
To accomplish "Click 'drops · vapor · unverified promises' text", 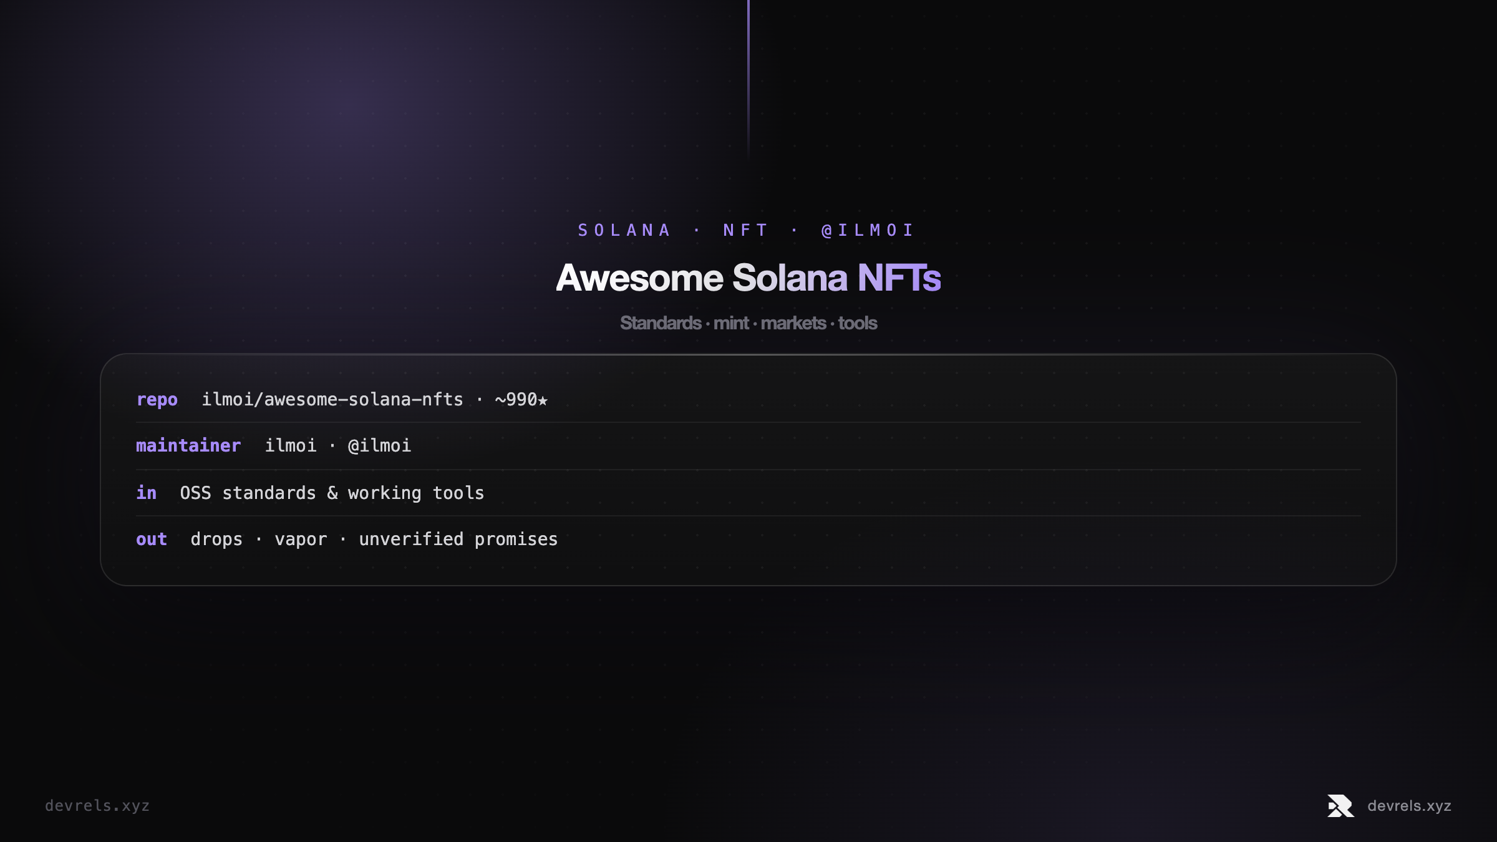I will [x=374, y=539].
